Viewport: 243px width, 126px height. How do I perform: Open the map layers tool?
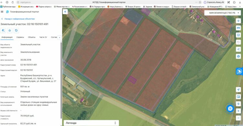coord(238,21)
